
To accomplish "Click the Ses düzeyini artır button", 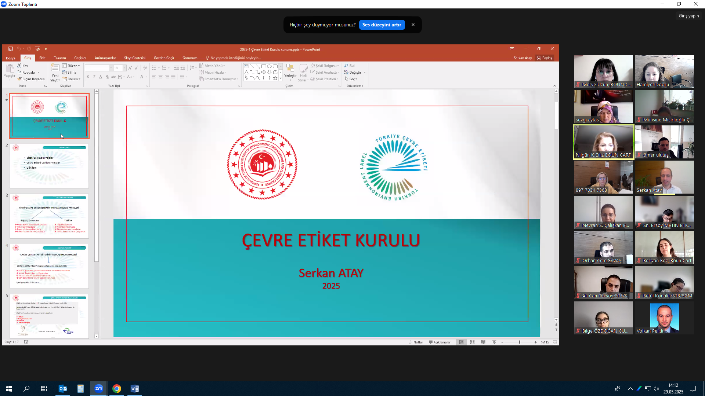I will tap(382, 25).
